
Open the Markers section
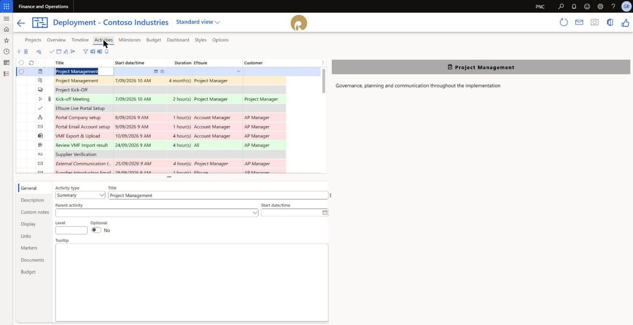point(28,248)
